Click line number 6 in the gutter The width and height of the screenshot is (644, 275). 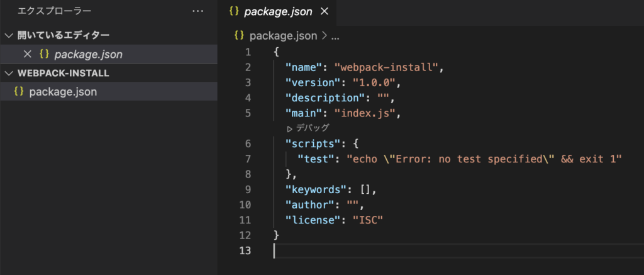point(248,143)
